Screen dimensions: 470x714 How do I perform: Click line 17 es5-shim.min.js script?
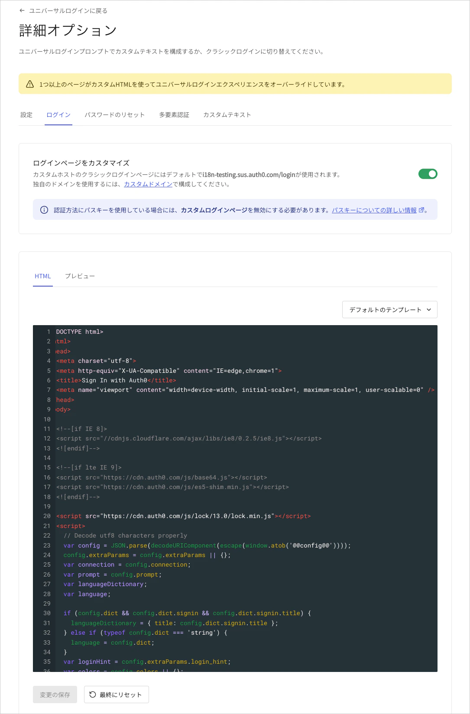[x=172, y=487]
